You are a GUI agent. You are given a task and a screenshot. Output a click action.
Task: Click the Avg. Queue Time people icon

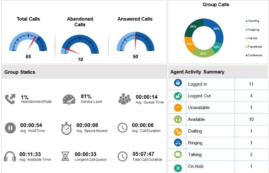point(124,99)
